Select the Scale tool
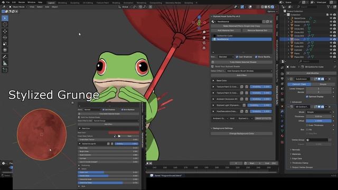338x190 pixels. pyautogui.click(x=5, y=44)
